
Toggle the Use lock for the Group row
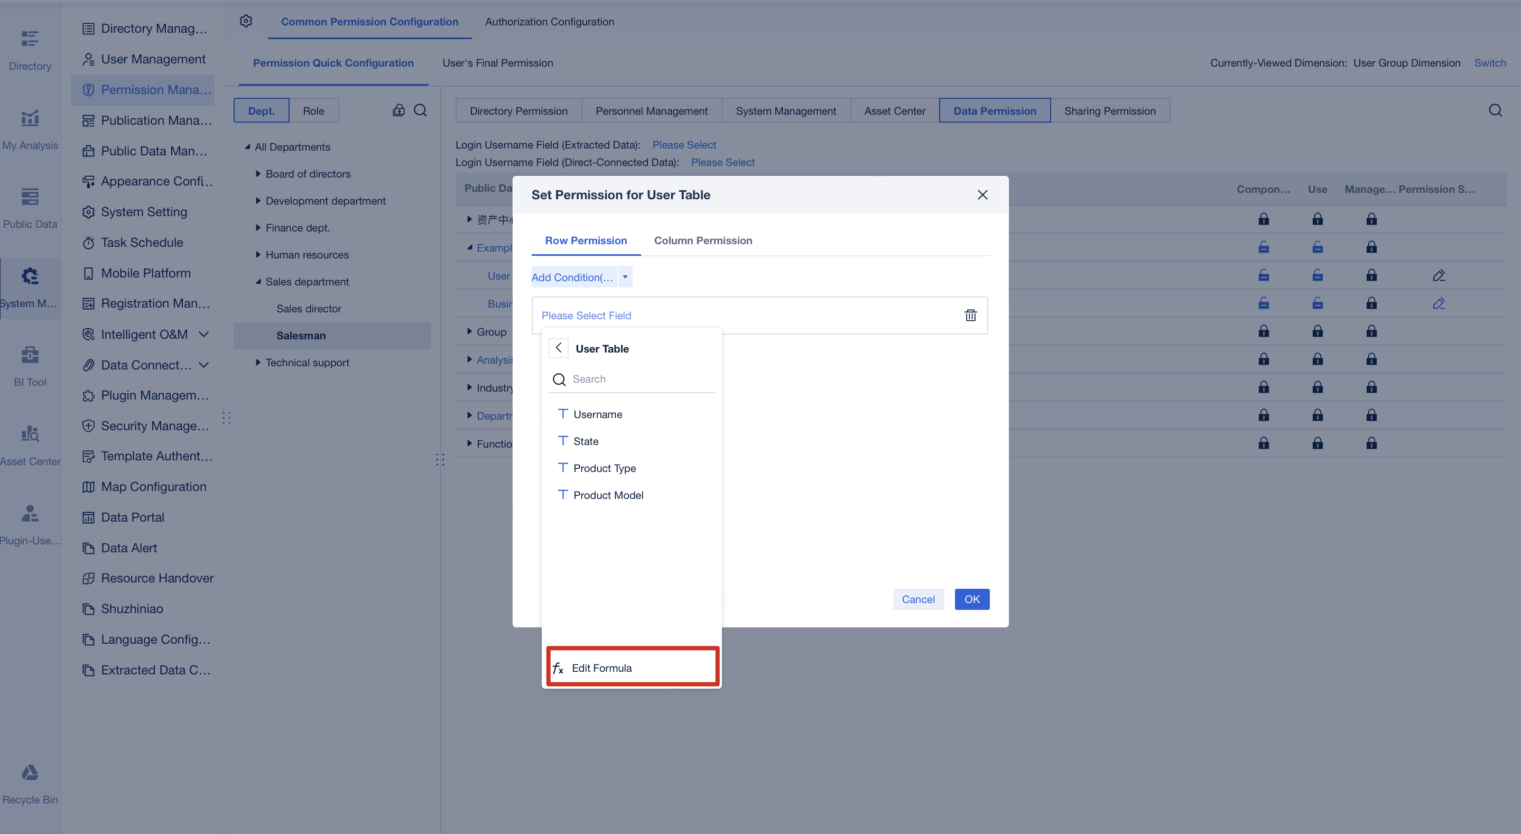1318,331
